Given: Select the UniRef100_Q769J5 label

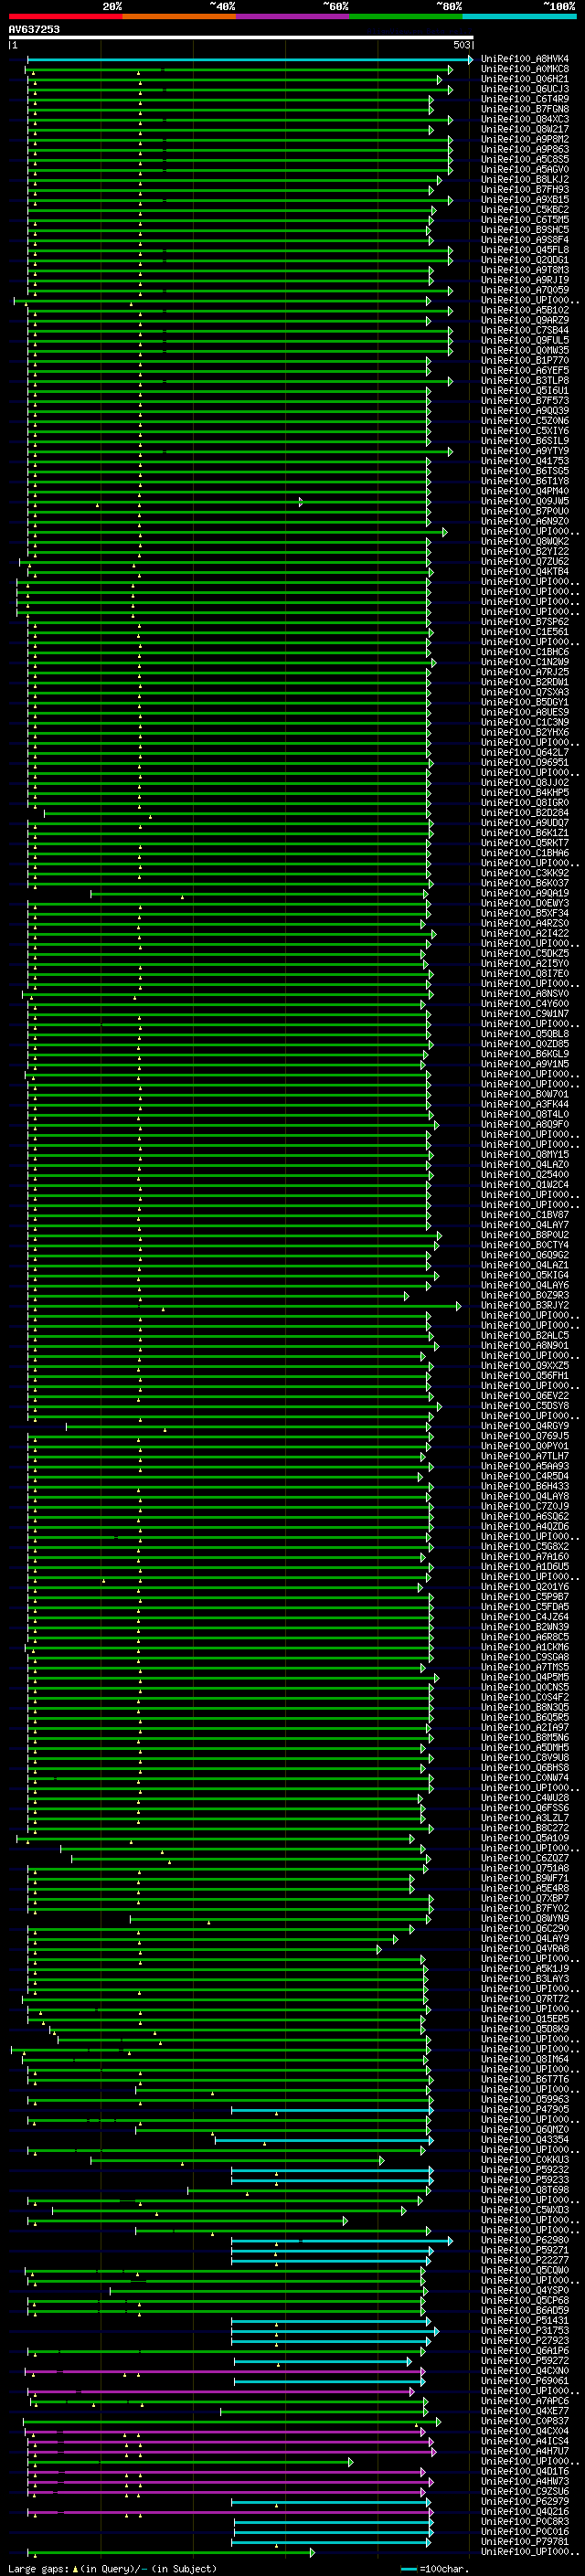Looking at the screenshot, I should click(525, 1436).
